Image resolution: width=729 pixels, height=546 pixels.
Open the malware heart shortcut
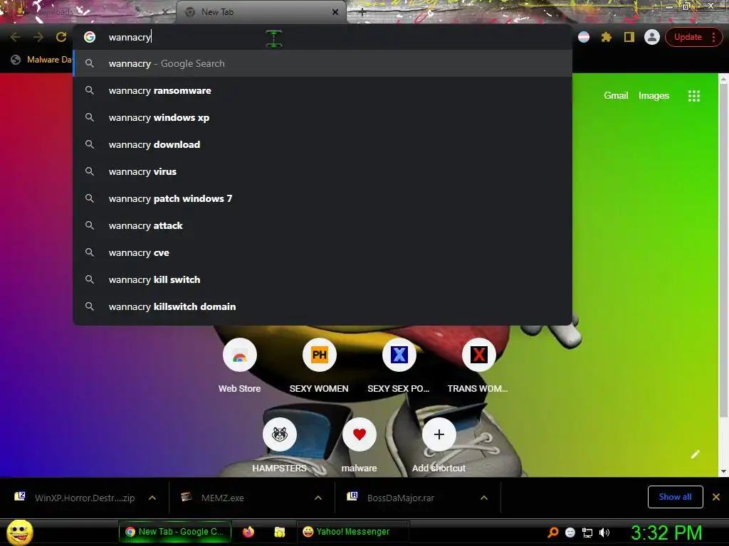point(359,445)
